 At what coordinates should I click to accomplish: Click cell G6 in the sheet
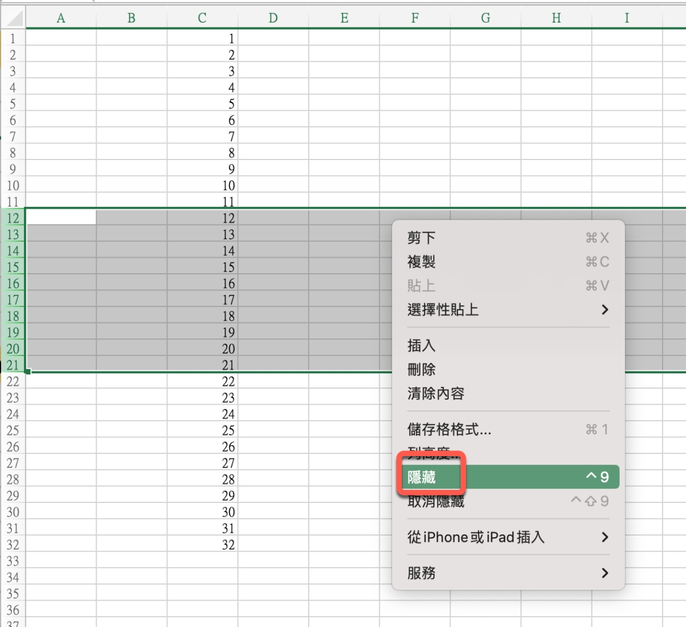point(486,121)
